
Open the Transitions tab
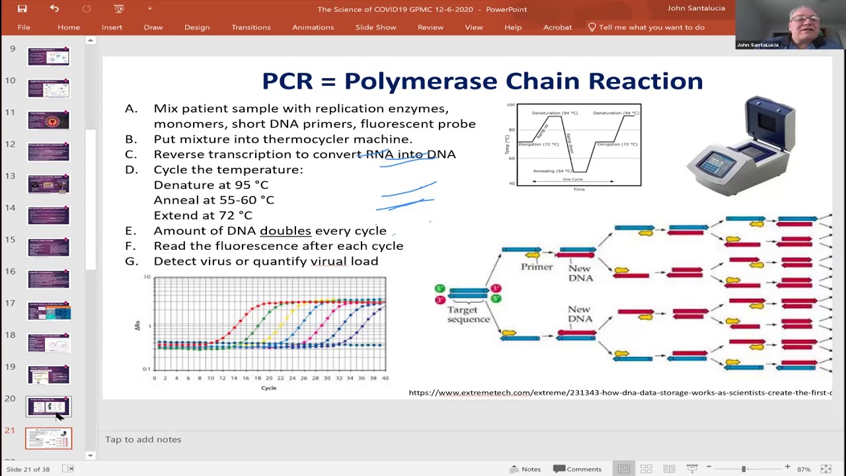tap(250, 27)
